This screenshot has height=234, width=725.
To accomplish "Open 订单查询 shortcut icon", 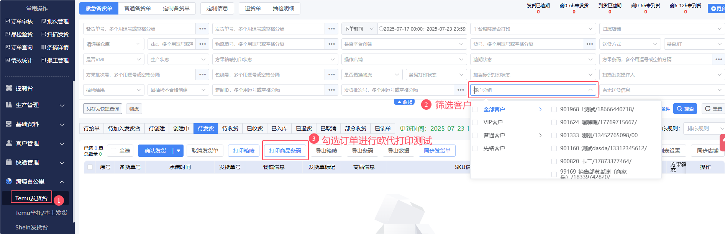I will point(7,47).
